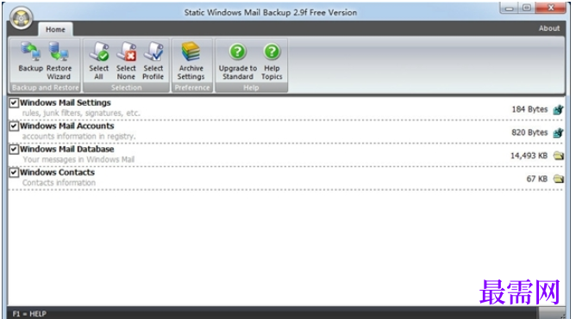Click the window title bar text
The image size is (576, 319).
click(271, 12)
